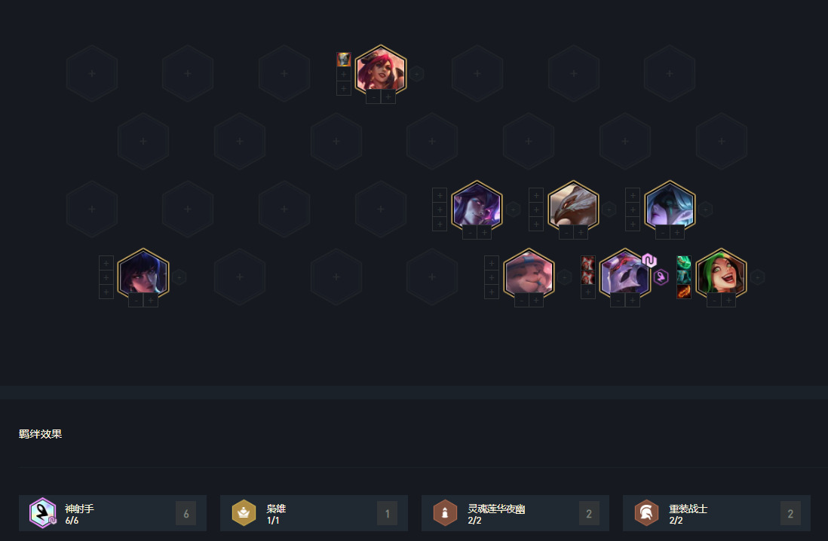Click the 重装战士 helmet trait icon
The image size is (828, 541).
pyautogui.click(x=646, y=513)
